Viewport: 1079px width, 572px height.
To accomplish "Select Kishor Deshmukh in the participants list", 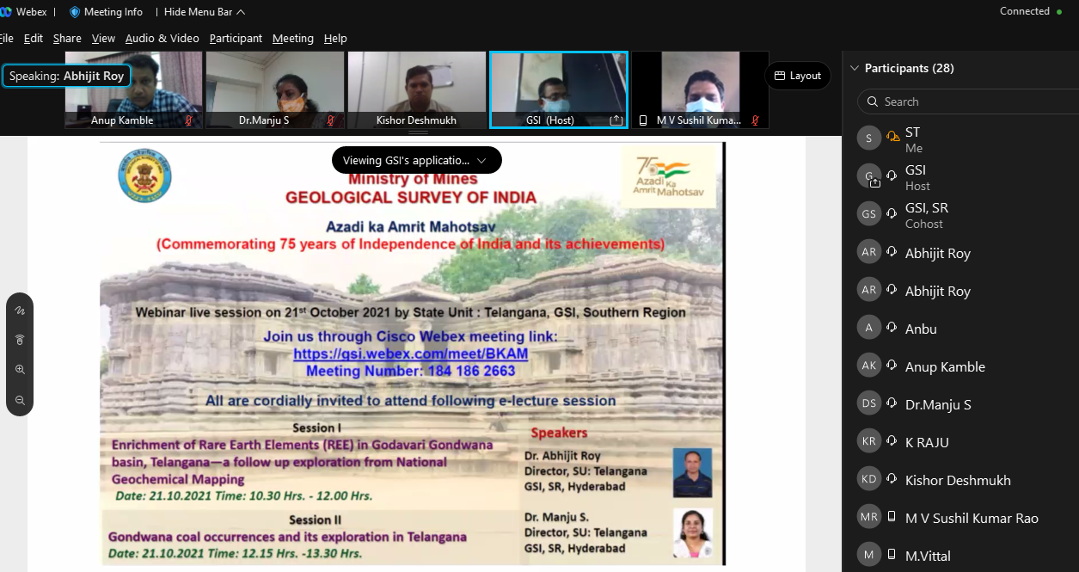I will [957, 480].
